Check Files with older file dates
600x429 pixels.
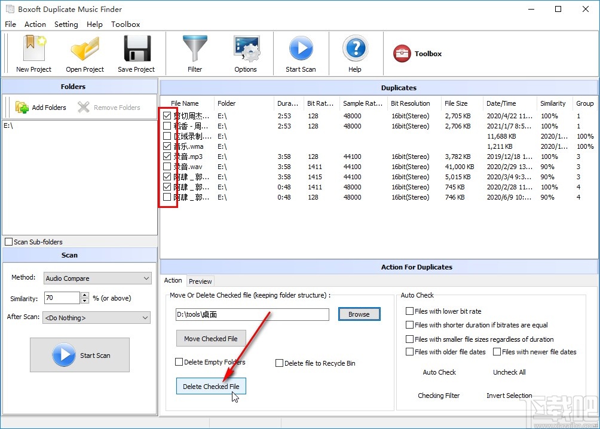click(409, 352)
